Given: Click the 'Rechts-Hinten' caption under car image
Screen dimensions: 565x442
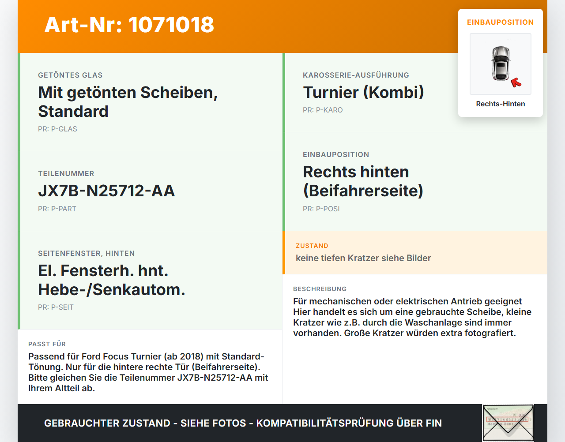Looking at the screenshot, I should [x=501, y=104].
